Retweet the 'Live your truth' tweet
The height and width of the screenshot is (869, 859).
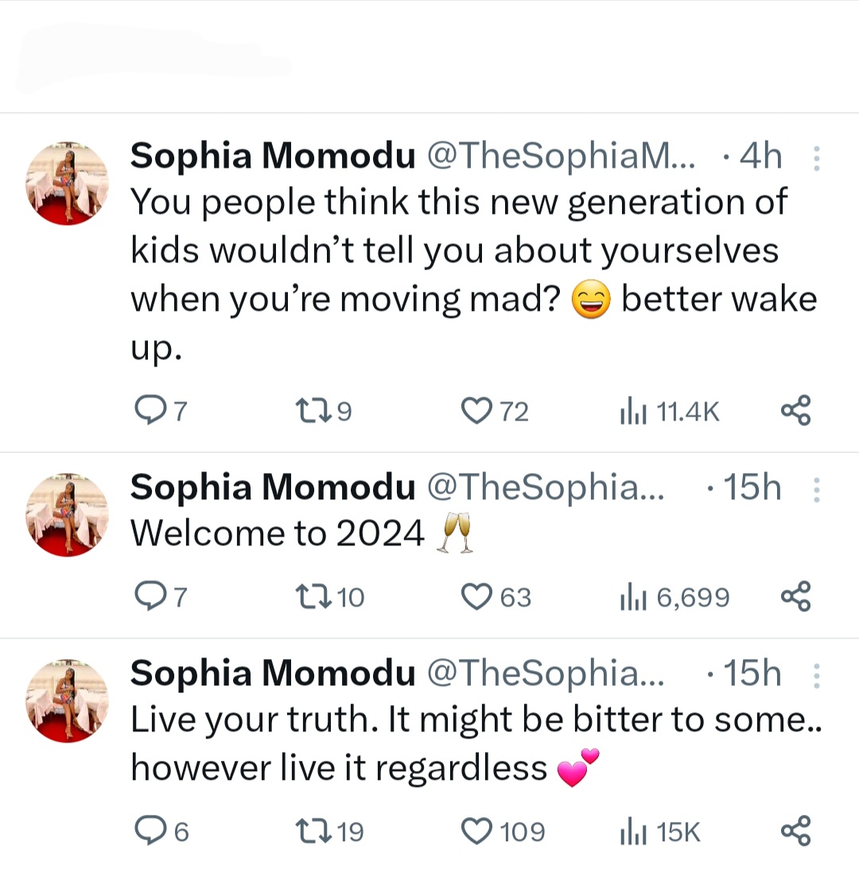(309, 831)
